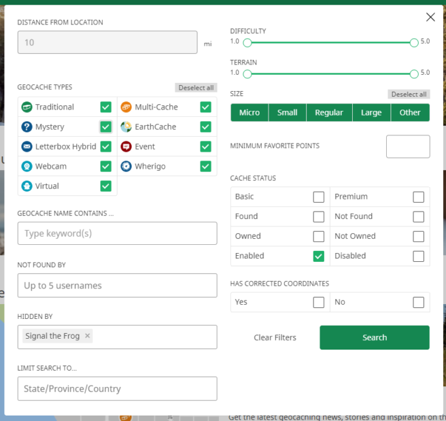Remove the Signal the Frog tag
The height and width of the screenshot is (421, 446).
88,336
